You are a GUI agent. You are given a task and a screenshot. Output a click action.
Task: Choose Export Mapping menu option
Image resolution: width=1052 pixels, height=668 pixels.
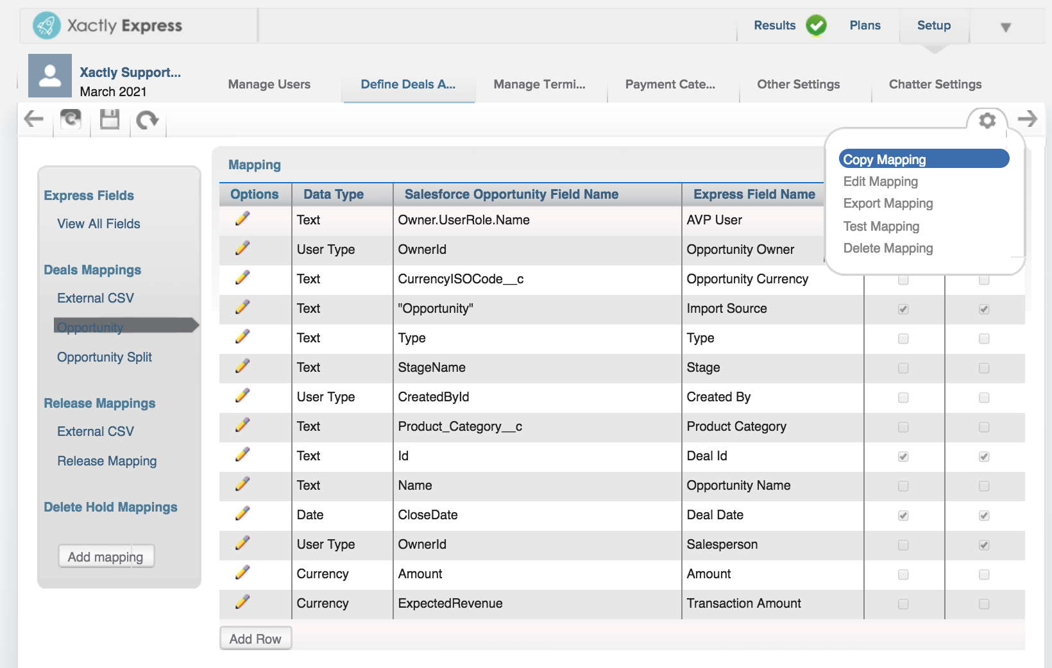888,203
